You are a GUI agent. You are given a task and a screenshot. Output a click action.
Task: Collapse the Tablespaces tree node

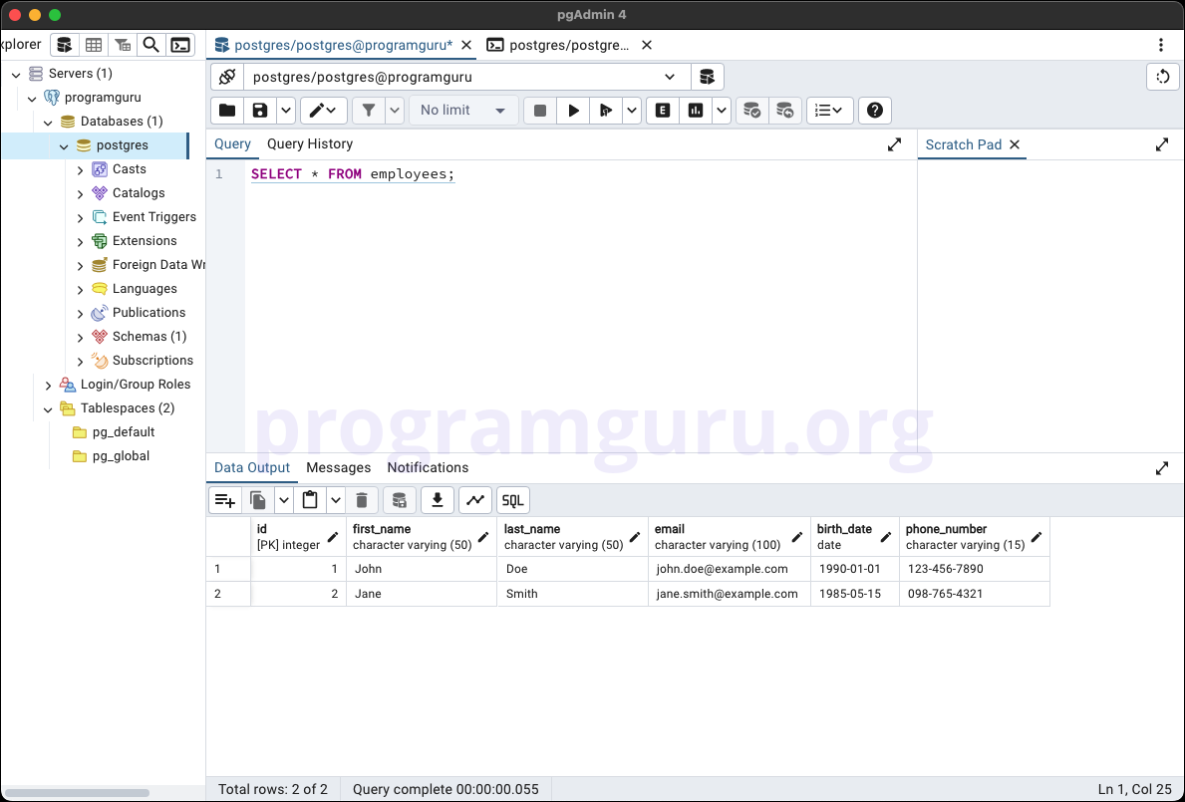[x=48, y=407]
